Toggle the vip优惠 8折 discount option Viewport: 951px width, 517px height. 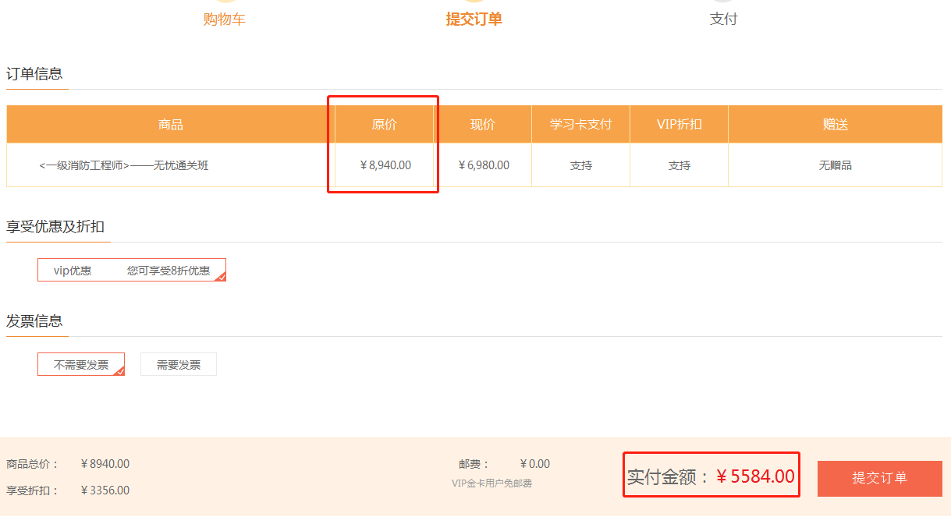(x=131, y=271)
